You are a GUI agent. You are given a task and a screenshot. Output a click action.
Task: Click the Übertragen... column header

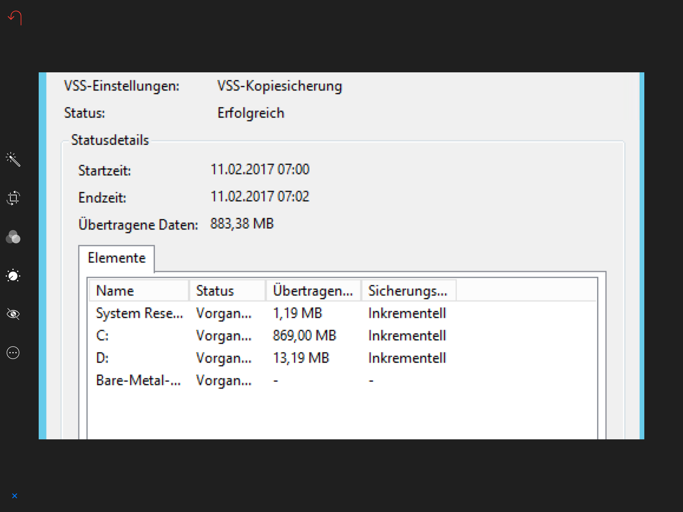[313, 291]
